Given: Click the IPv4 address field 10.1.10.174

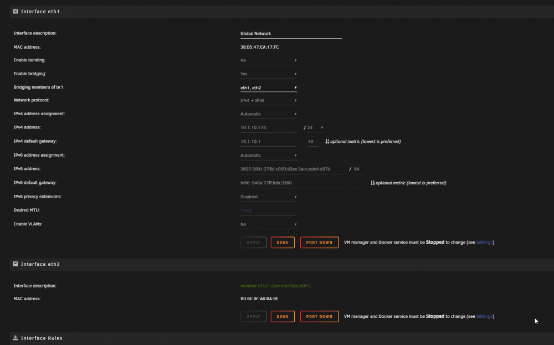Looking at the screenshot, I should click(x=269, y=127).
